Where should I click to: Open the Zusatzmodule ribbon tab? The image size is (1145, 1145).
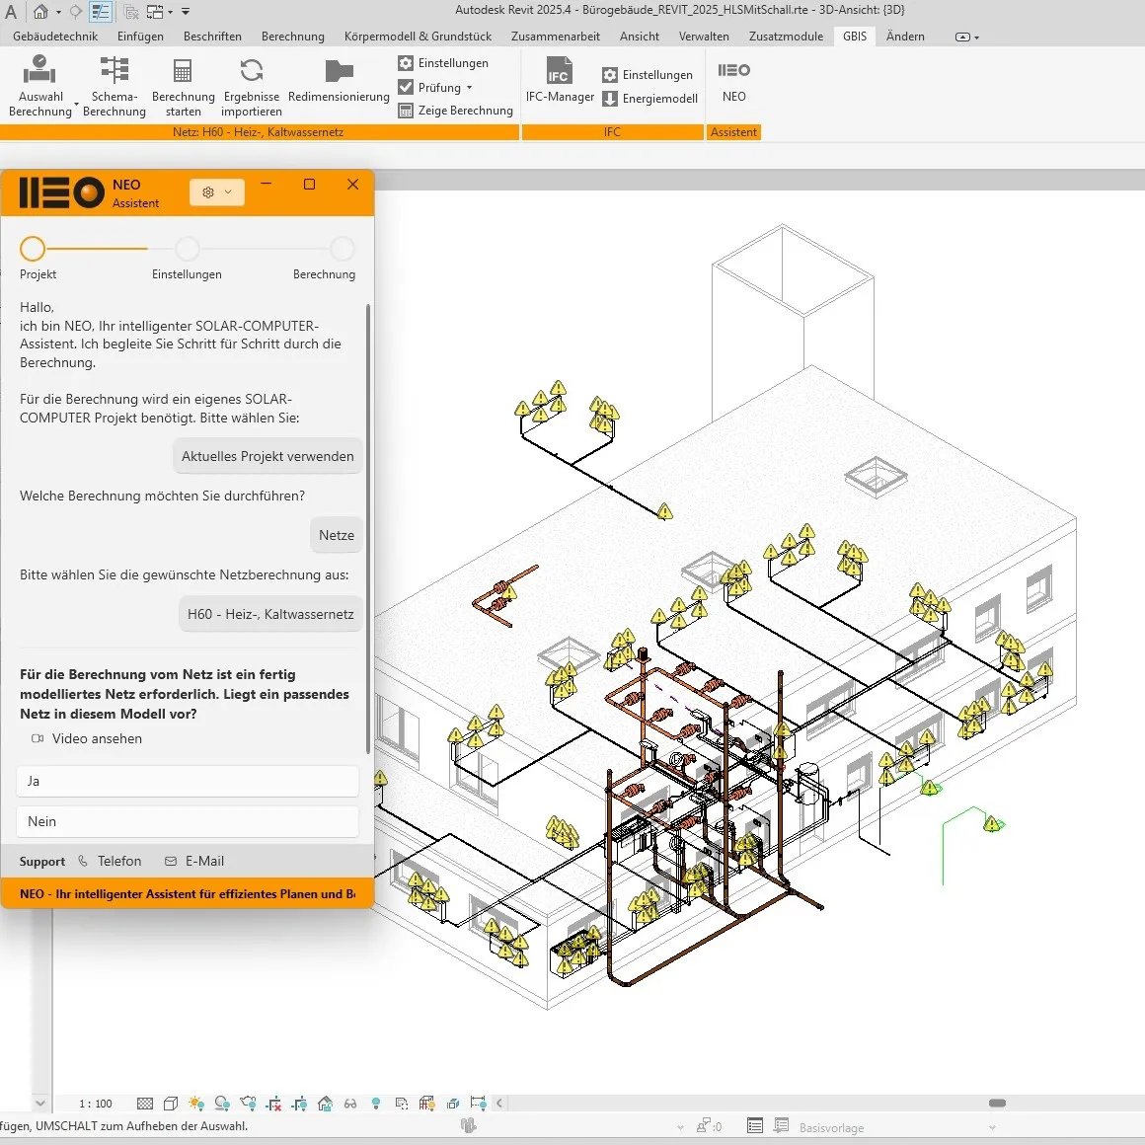point(786,37)
